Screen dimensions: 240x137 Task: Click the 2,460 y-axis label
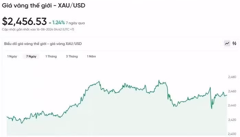(232, 91)
